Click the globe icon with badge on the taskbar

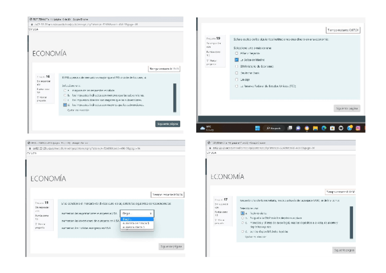tap(350, 128)
